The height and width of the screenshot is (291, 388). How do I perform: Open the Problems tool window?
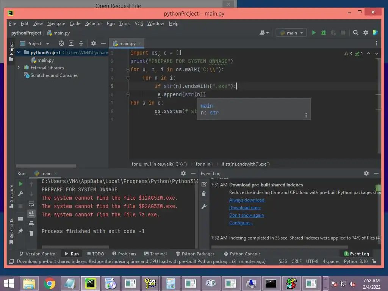click(x=124, y=254)
